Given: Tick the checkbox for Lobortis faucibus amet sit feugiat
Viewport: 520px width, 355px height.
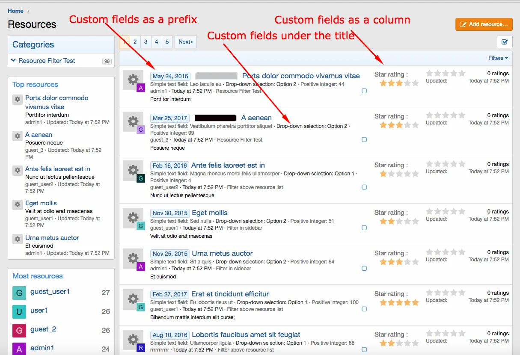Looking at the screenshot, I should pos(364,349).
